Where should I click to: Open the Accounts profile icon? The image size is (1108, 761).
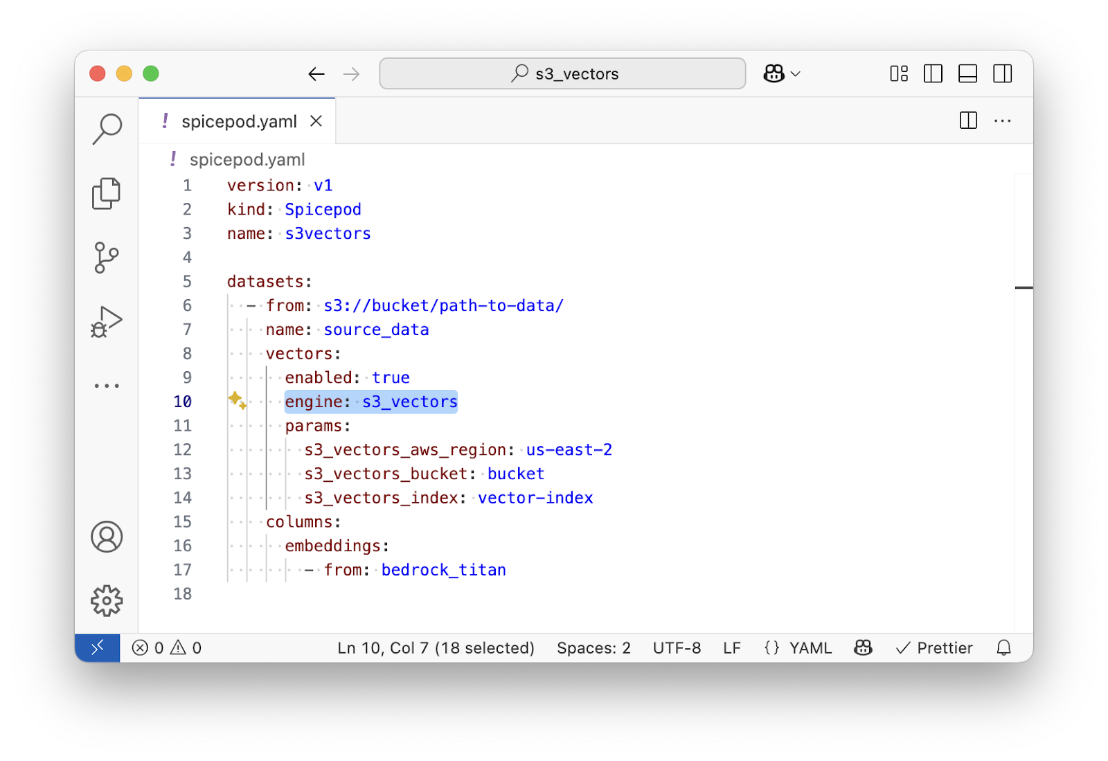tap(107, 537)
